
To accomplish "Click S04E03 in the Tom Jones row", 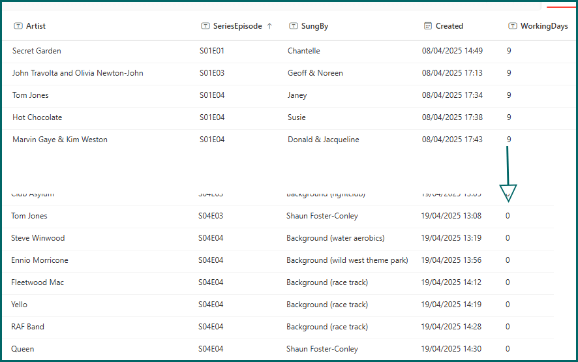I will pyautogui.click(x=211, y=216).
